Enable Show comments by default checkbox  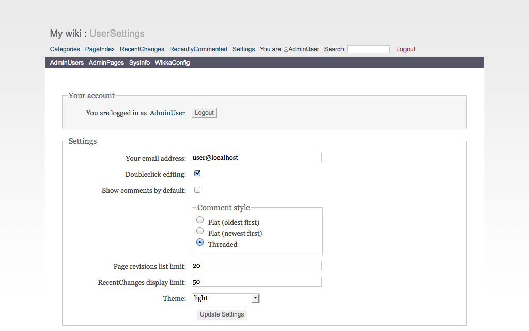click(197, 190)
